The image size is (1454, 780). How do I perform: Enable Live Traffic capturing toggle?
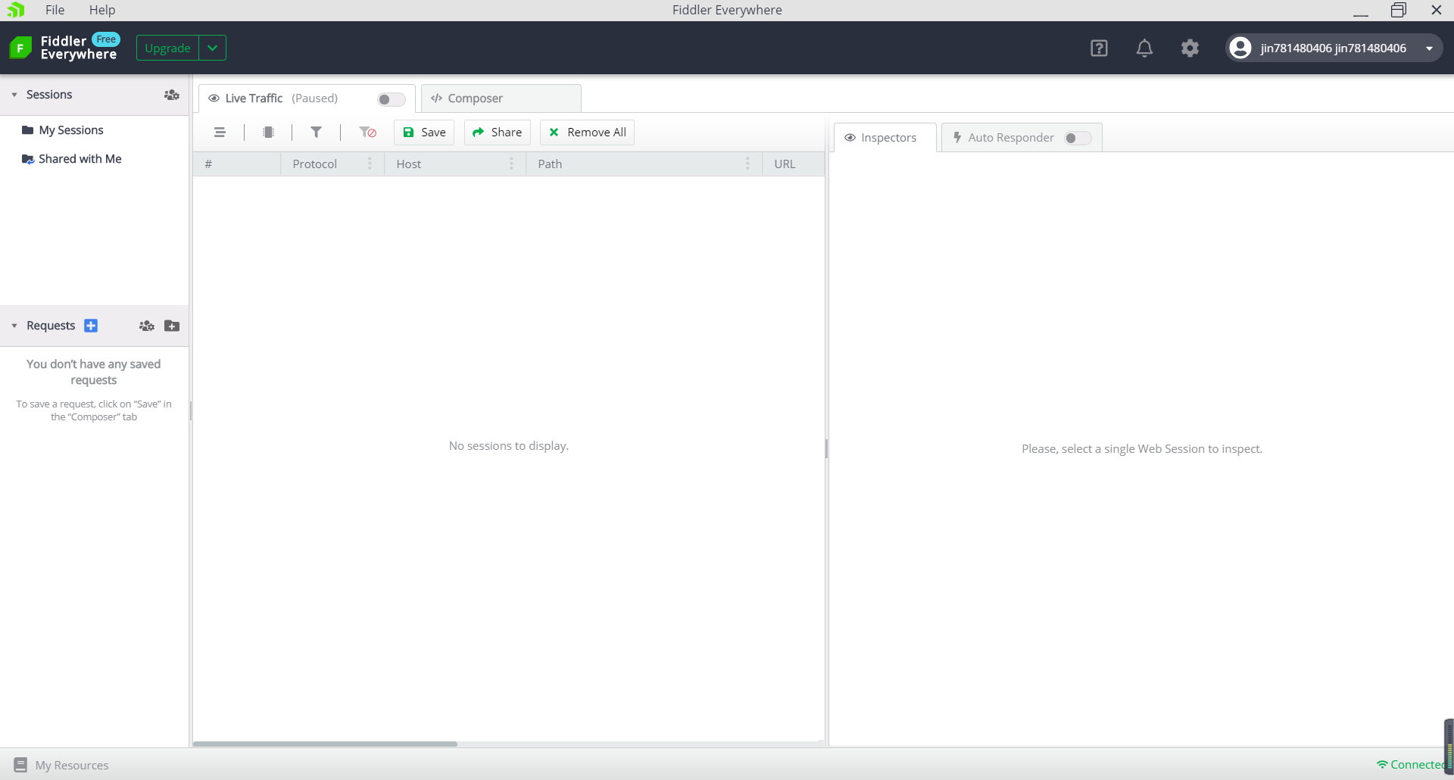[390, 98]
